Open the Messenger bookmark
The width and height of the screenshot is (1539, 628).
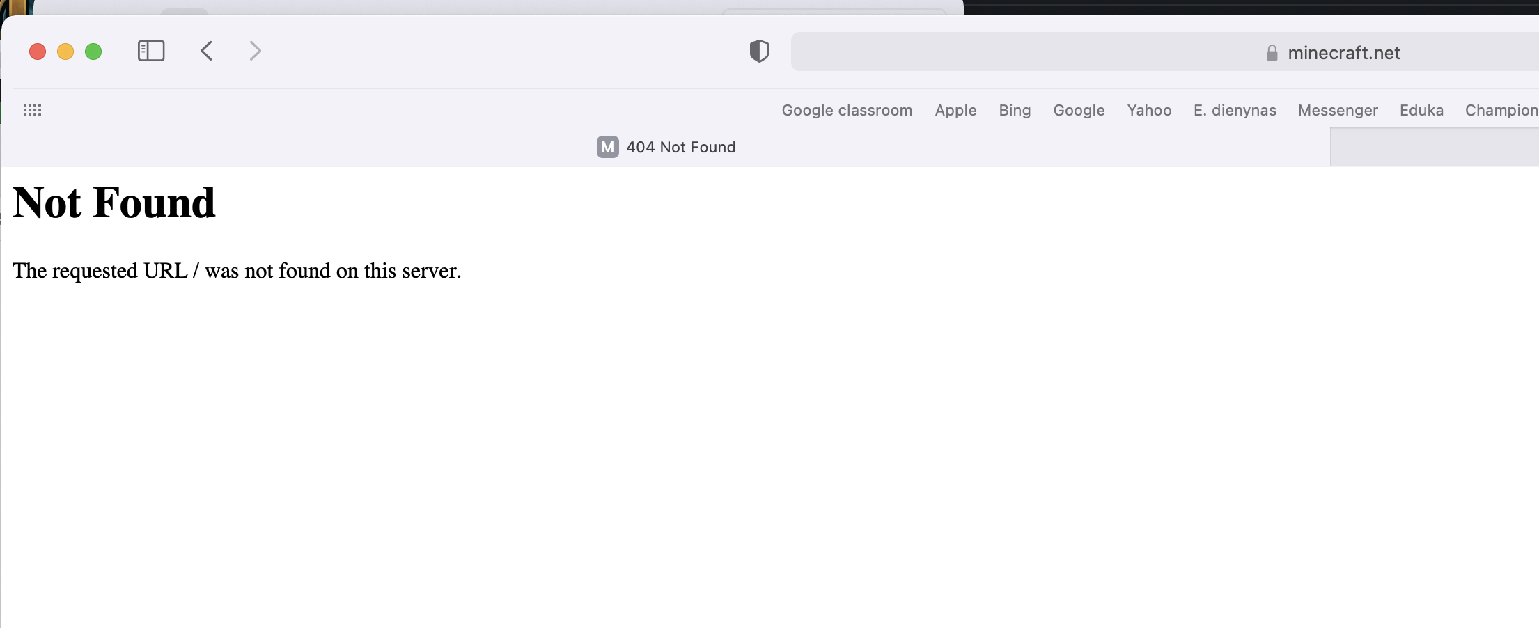(1338, 110)
